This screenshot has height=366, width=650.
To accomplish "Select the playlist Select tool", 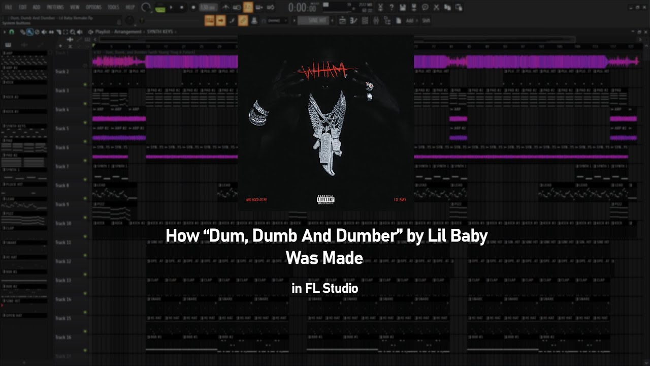I will pyautogui.click(x=66, y=32).
